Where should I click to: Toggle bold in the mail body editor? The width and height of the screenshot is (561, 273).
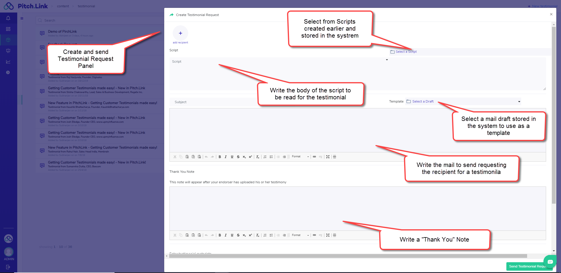(x=220, y=157)
